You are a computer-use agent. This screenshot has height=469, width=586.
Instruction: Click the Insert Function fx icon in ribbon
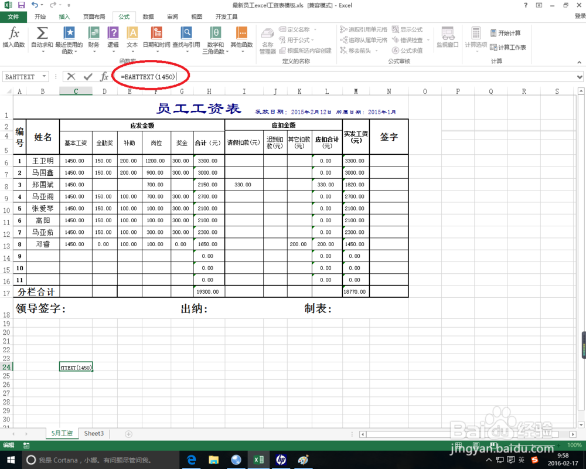pos(14,33)
